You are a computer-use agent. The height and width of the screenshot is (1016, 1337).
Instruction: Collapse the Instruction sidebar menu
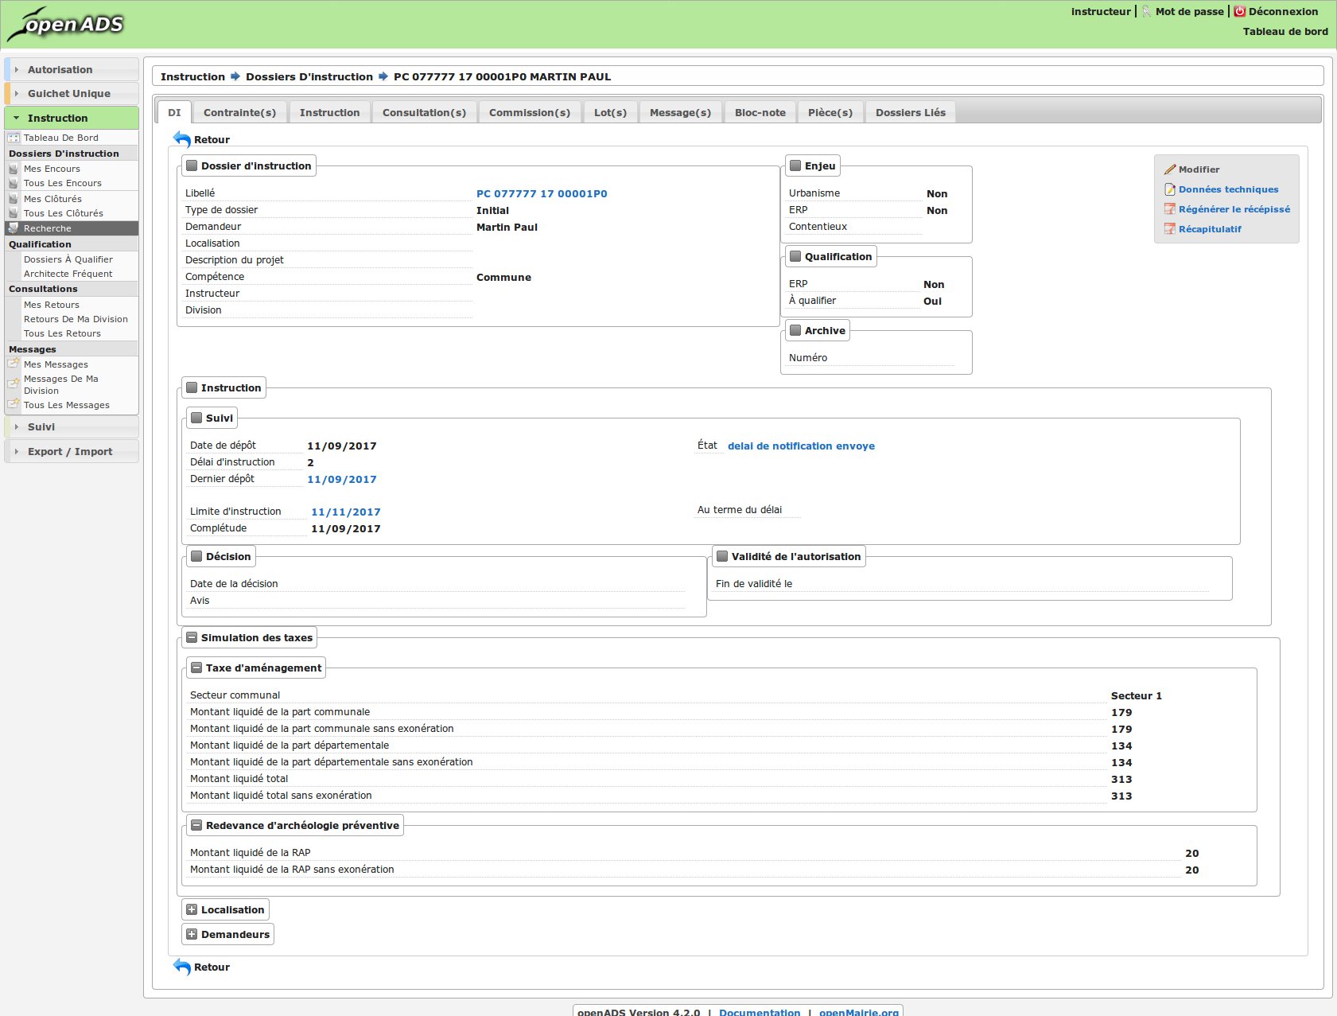click(72, 118)
